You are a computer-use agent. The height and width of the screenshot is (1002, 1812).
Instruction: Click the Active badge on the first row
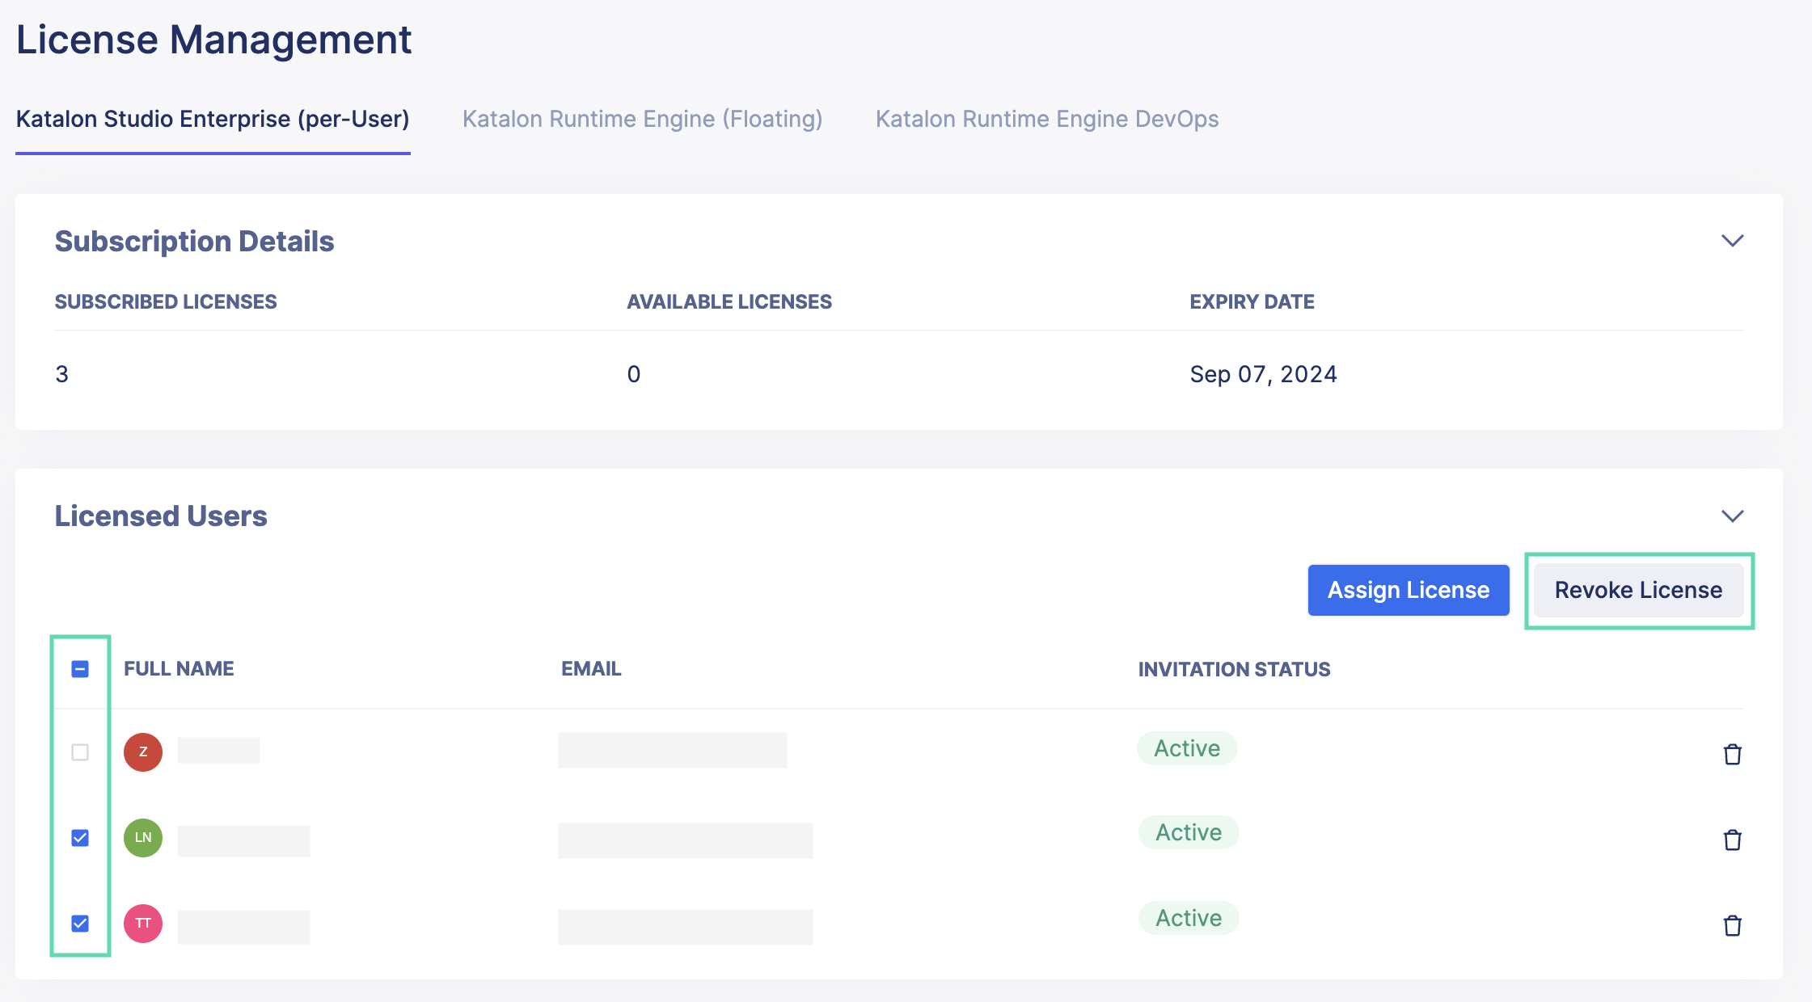tap(1186, 748)
